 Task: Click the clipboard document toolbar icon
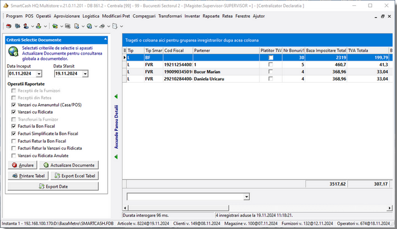(76, 26)
